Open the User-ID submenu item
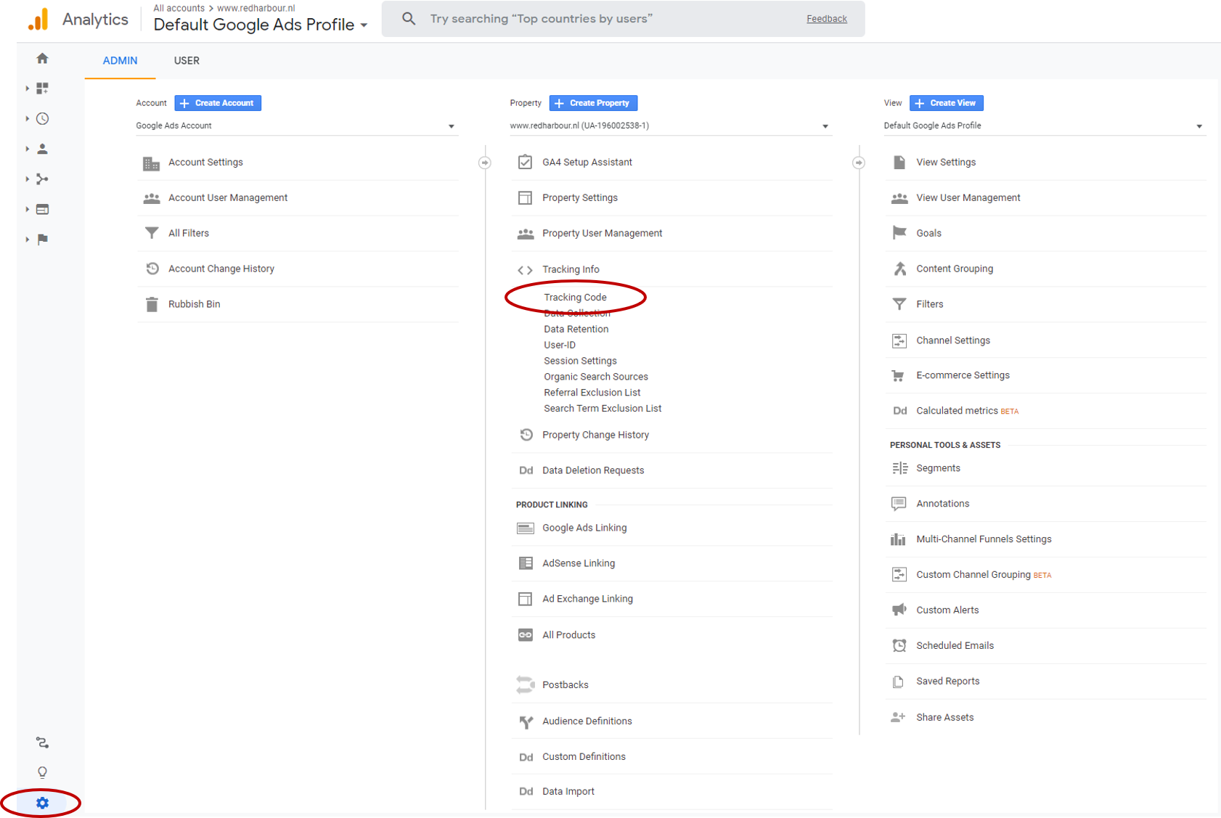Viewport: 1221px width, 818px height. 560,345
